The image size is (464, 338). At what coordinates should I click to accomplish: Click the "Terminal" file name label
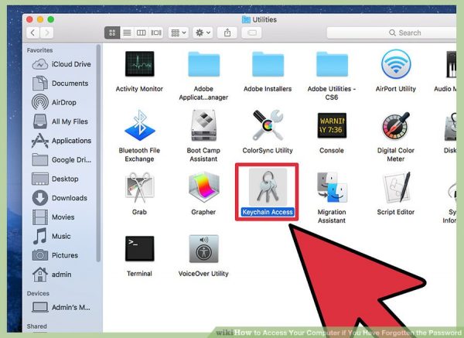[139, 274]
